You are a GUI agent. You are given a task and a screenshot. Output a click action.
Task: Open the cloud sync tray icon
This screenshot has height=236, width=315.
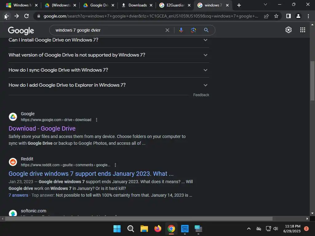259,229
